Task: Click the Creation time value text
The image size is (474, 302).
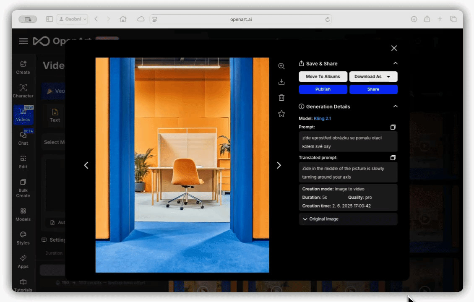Action: pos(351,206)
